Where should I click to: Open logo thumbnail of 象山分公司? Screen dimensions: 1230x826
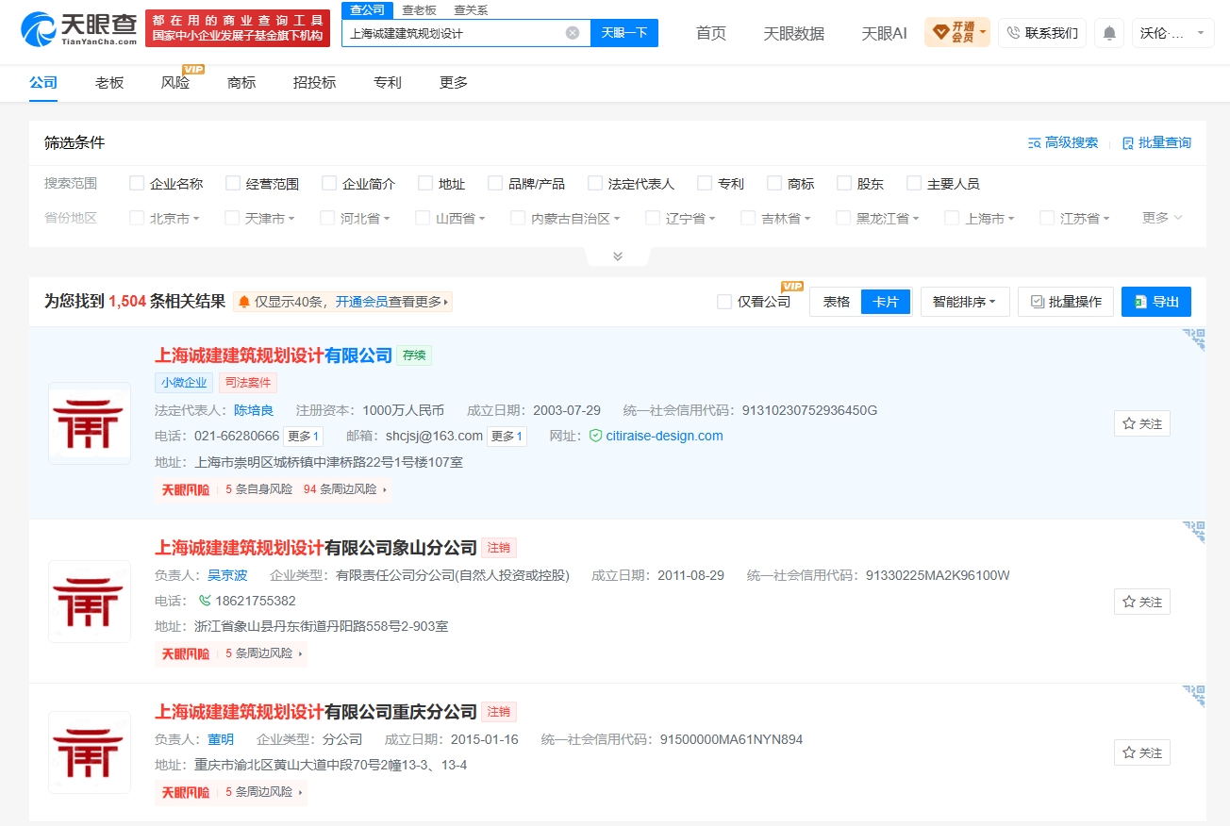click(90, 602)
